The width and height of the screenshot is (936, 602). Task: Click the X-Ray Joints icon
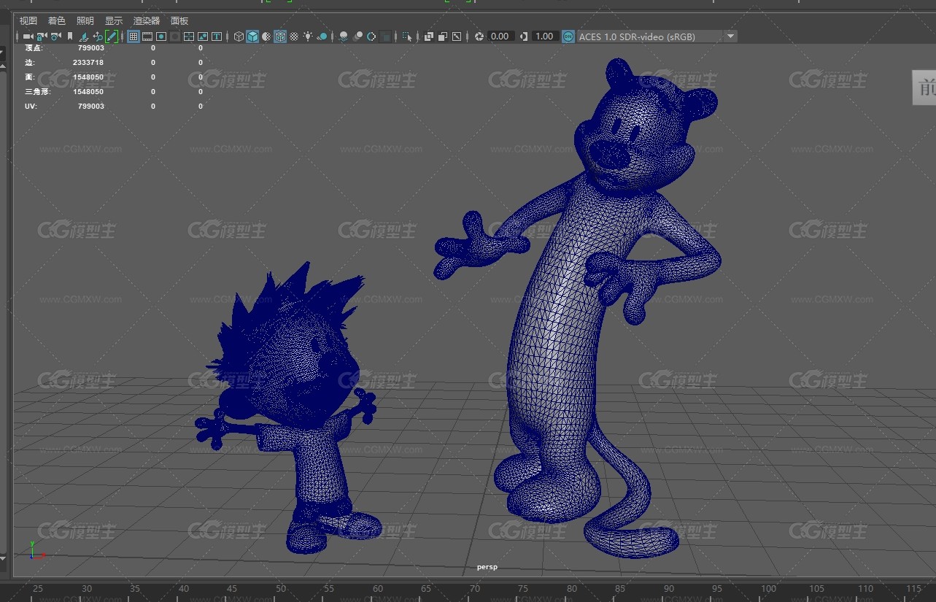point(457,36)
